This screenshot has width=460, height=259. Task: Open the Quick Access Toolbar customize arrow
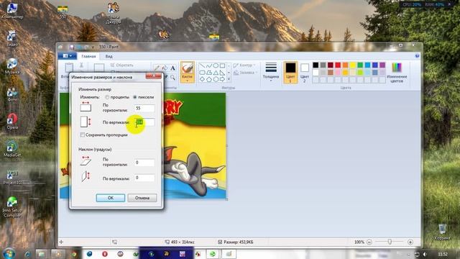[93, 47]
